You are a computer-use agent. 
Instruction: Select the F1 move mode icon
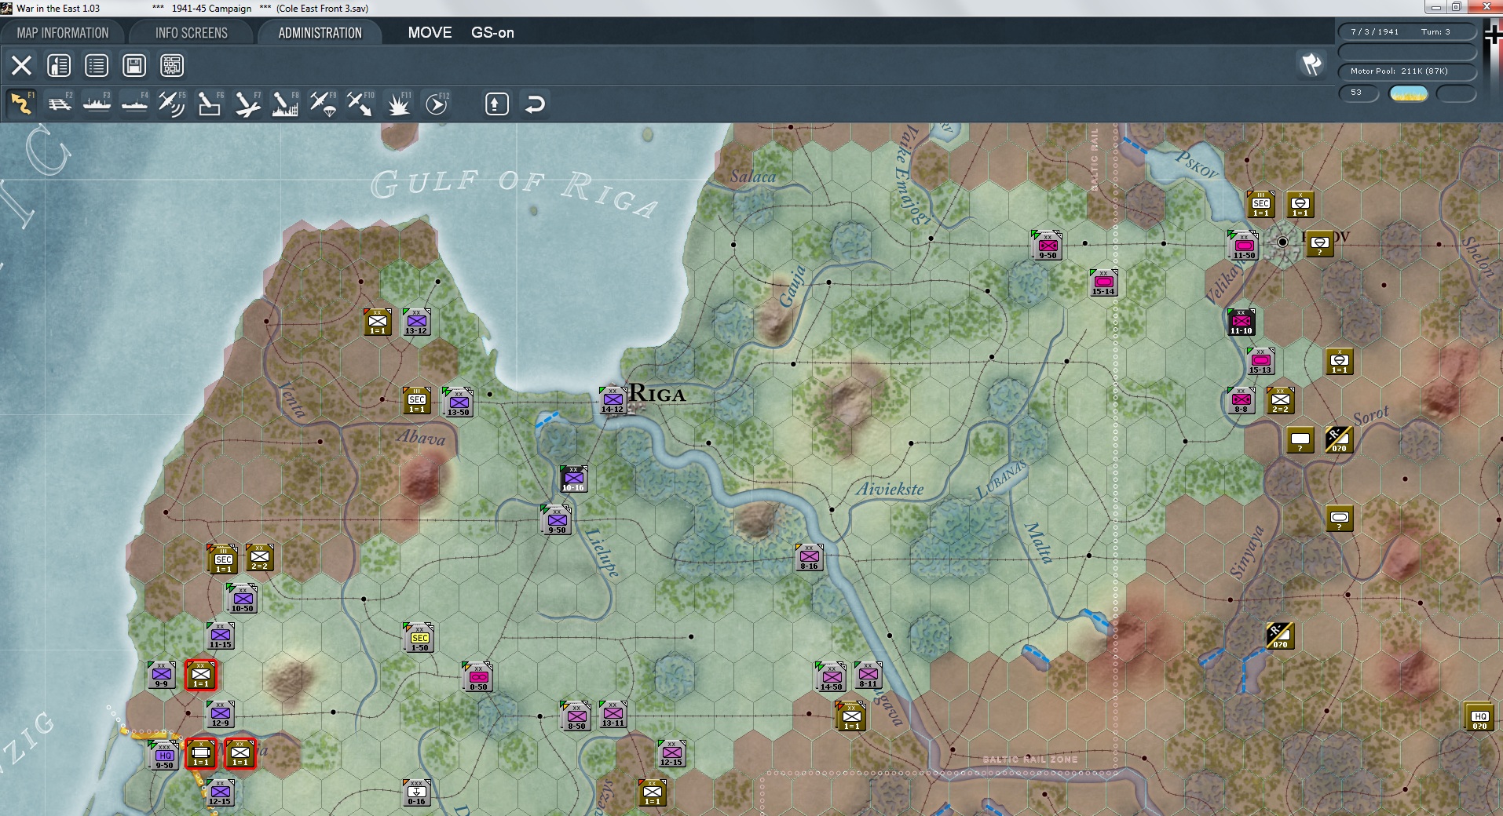click(21, 104)
